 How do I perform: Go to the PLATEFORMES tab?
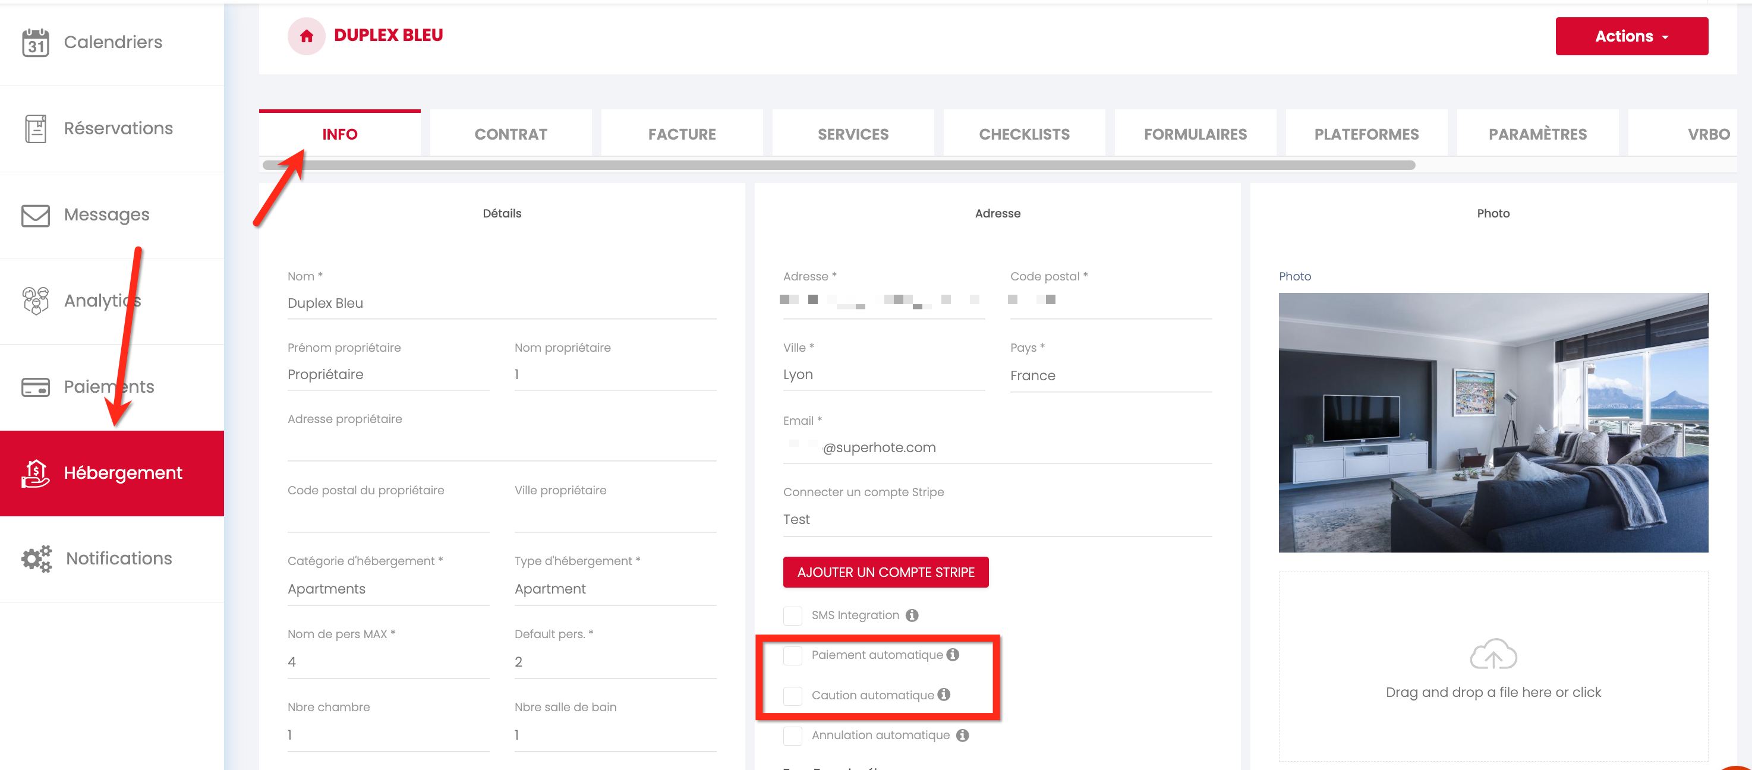pos(1366,134)
